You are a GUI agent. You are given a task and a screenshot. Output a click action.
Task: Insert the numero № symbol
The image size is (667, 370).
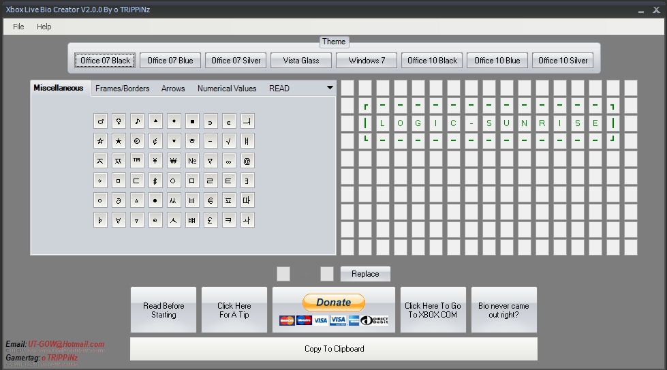(192, 161)
